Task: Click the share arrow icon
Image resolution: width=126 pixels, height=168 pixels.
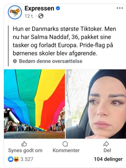Action: [106, 144]
